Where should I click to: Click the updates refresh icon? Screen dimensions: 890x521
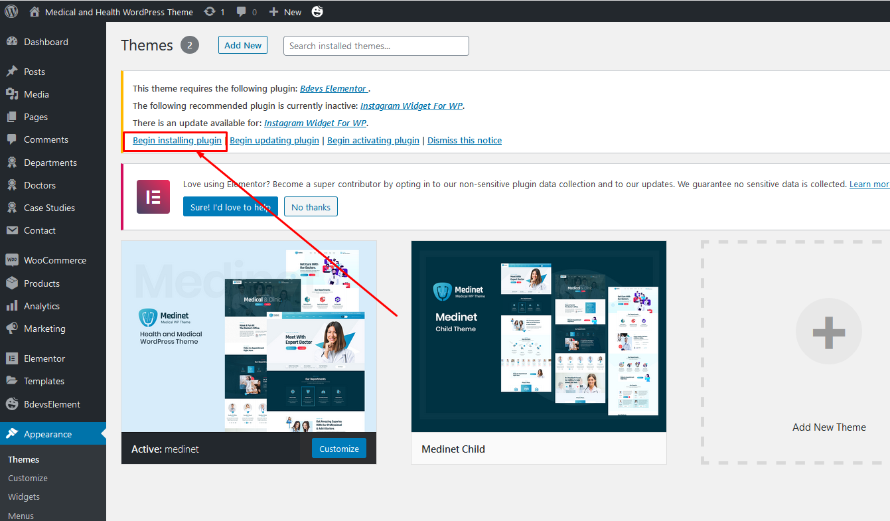coord(210,12)
